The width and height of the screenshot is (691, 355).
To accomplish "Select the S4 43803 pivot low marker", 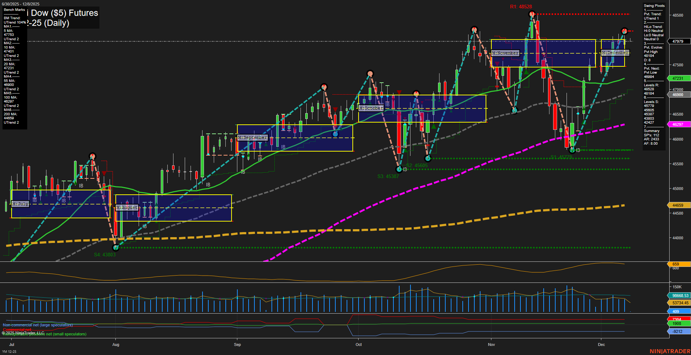I will point(116,248).
